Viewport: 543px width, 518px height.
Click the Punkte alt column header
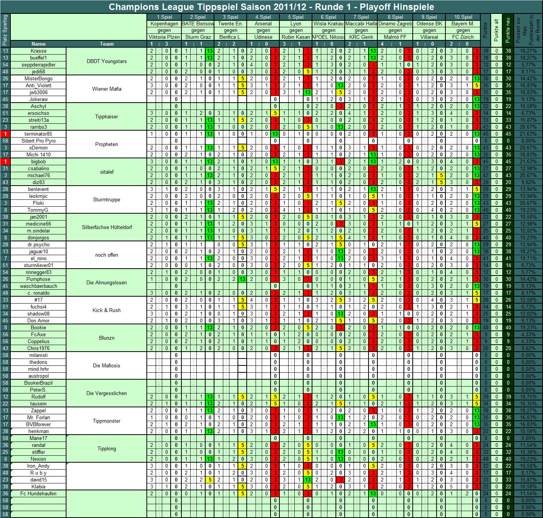[496, 30]
